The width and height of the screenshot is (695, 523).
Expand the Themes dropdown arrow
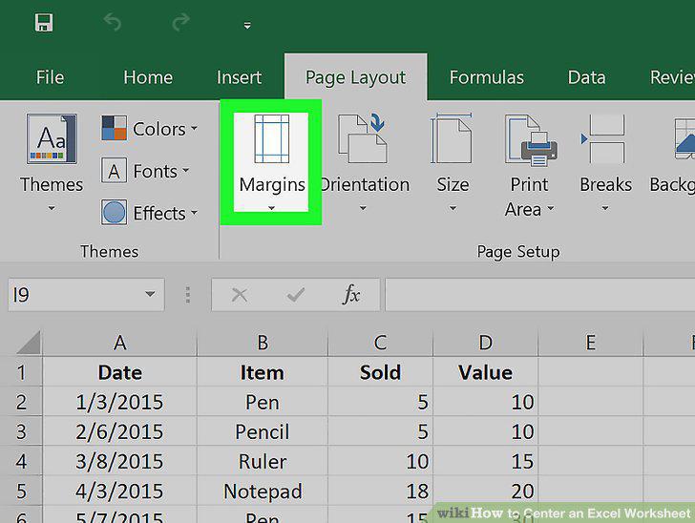(x=52, y=208)
